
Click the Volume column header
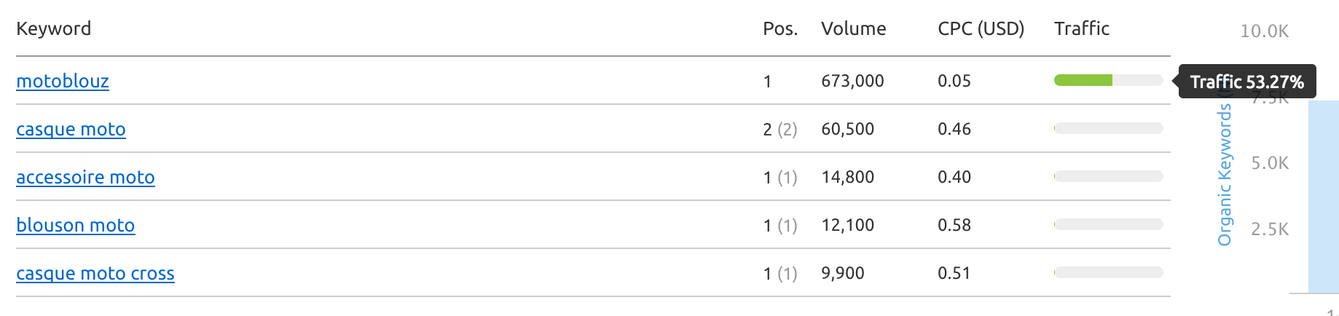(853, 28)
